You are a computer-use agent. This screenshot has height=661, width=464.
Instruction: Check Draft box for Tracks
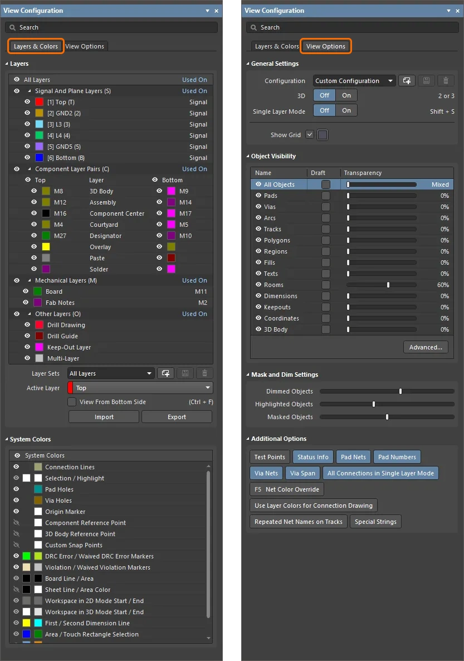pos(326,229)
